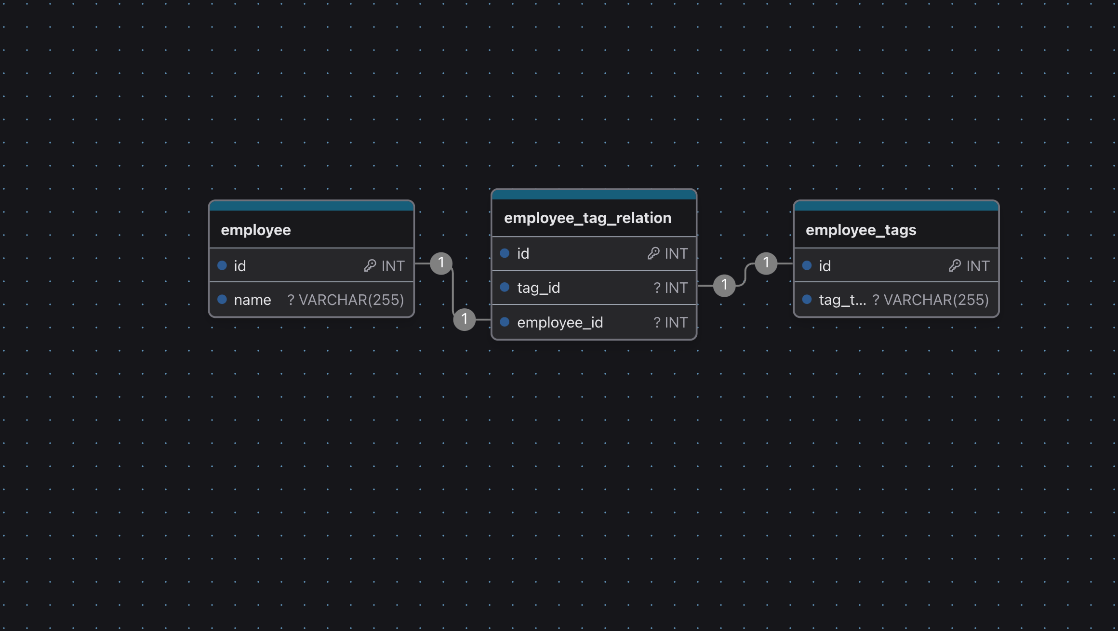Viewport: 1118px width, 631px height.
Task: Click the blue dot beside employee table's id field
Action: coord(222,265)
